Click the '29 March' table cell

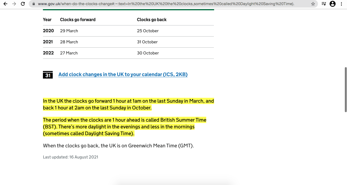(x=69, y=31)
